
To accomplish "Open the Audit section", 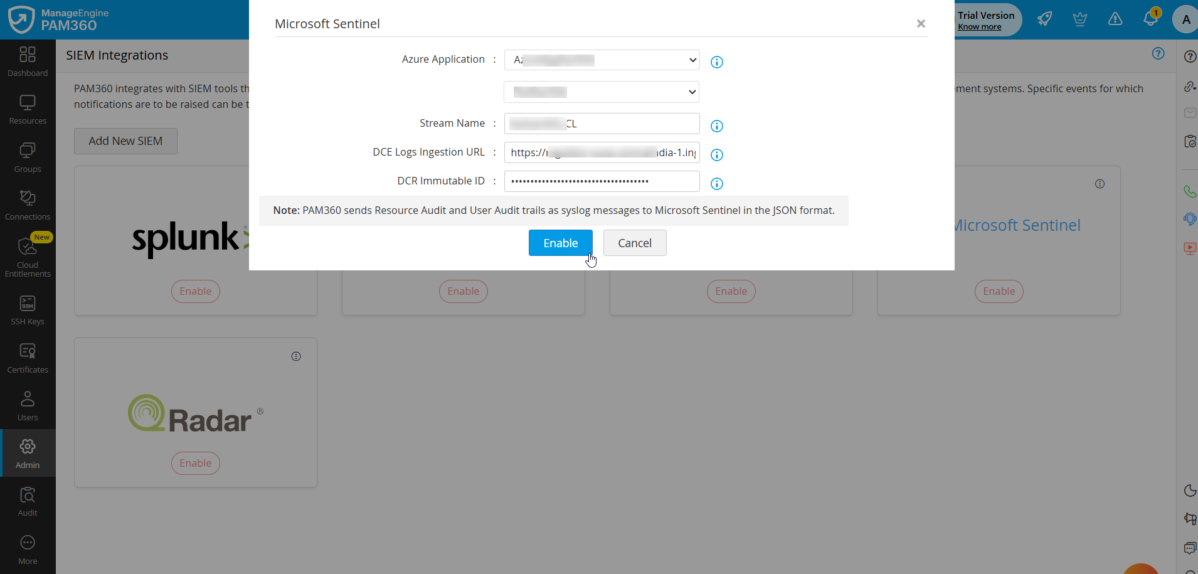I will tap(28, 501).
